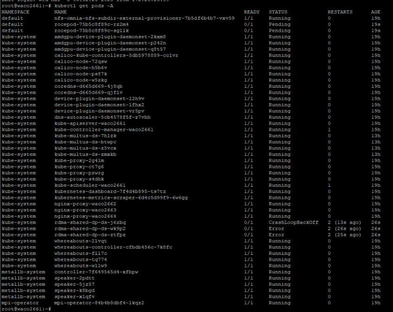
Task: Select pod name rocepod-75b5c8f89c-rz2m4
Action: pos(92,24)
